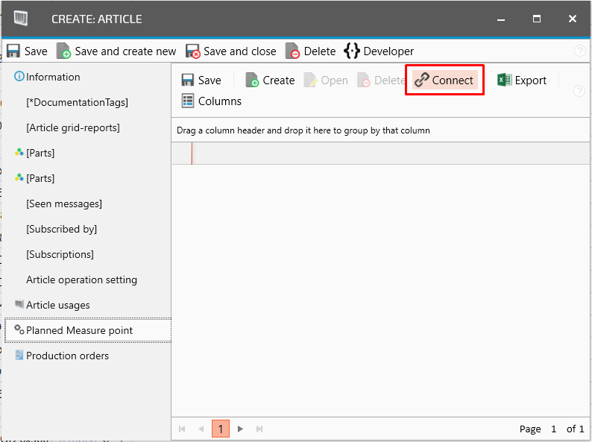Select the [Subscriptions] item
Screen dimensions: 592x442
tap(60, 254)
